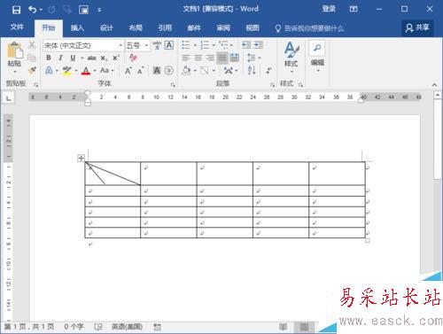
Task: Click the language indicator in status bar
Action: click(x=127, y=327)
